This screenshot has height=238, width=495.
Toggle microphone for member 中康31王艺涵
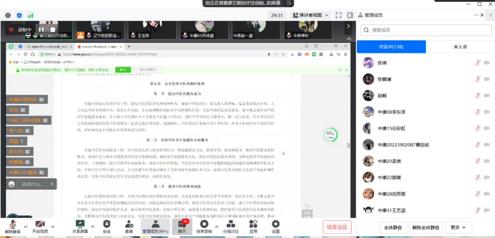(478, 210)
